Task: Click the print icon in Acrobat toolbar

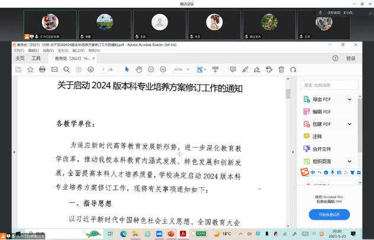Action: [x=42, y=69]
